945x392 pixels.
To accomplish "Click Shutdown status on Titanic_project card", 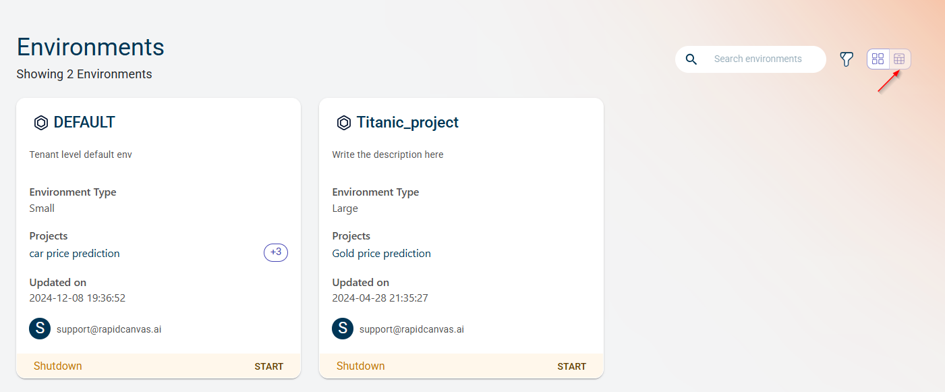I will (361, 366).
